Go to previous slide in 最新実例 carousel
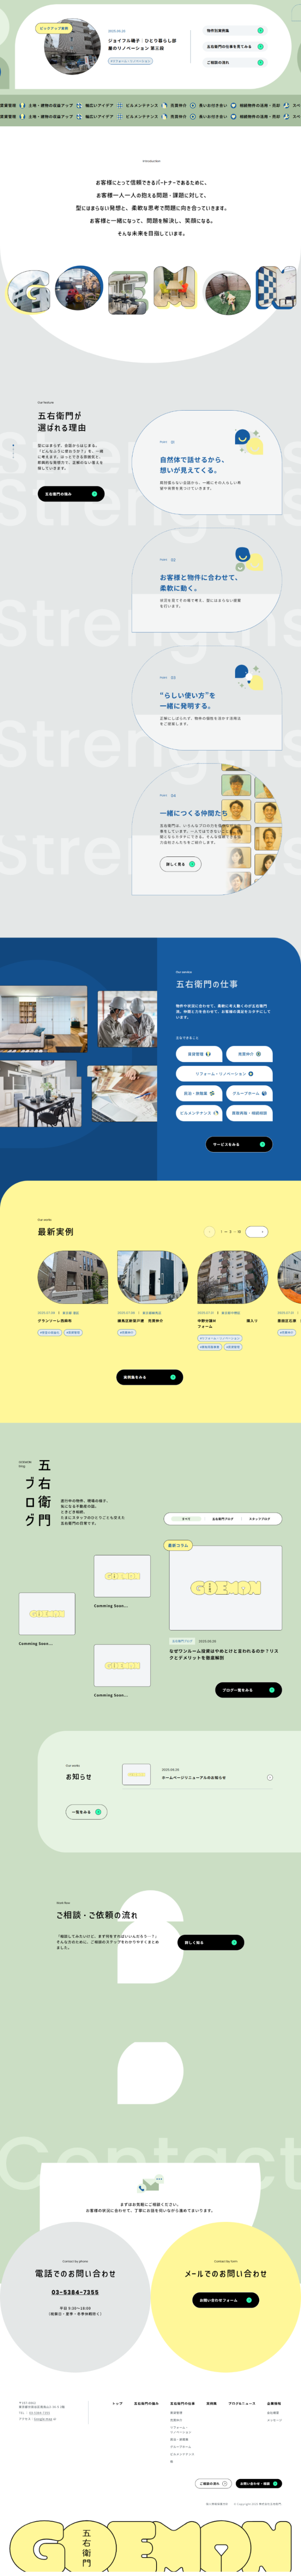 coord(209,1232)
